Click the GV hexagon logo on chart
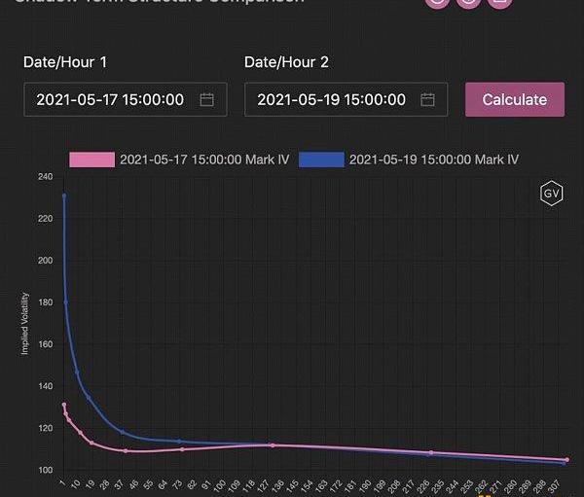The image size is (584, 497). (552, 194)
